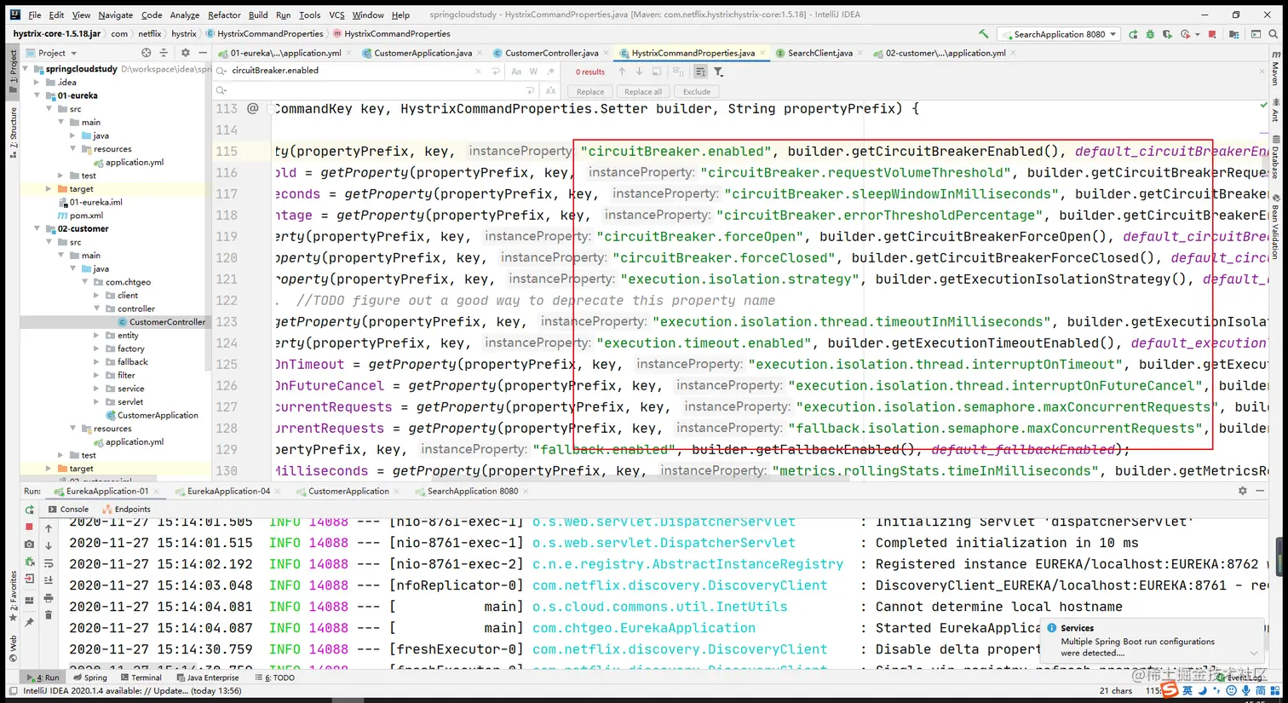The width and height of the screenshot is (1288, 703).
Task: Open Run Anything toolbar icon
Action: click(1256, 34)
